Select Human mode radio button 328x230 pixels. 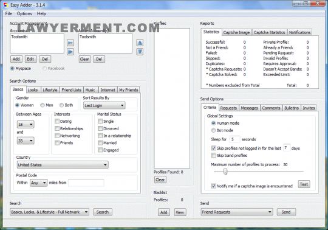[213, 123]
